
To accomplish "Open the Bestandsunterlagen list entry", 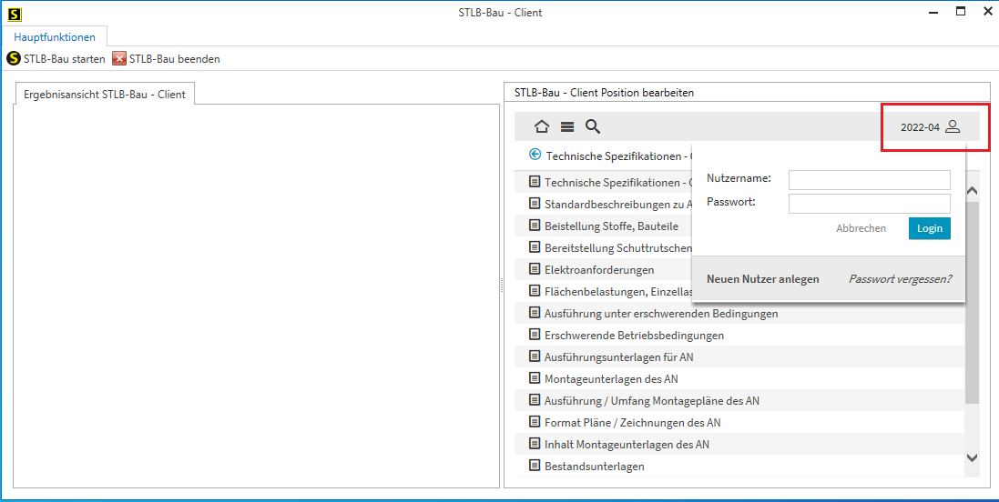I will click(594, 467).
